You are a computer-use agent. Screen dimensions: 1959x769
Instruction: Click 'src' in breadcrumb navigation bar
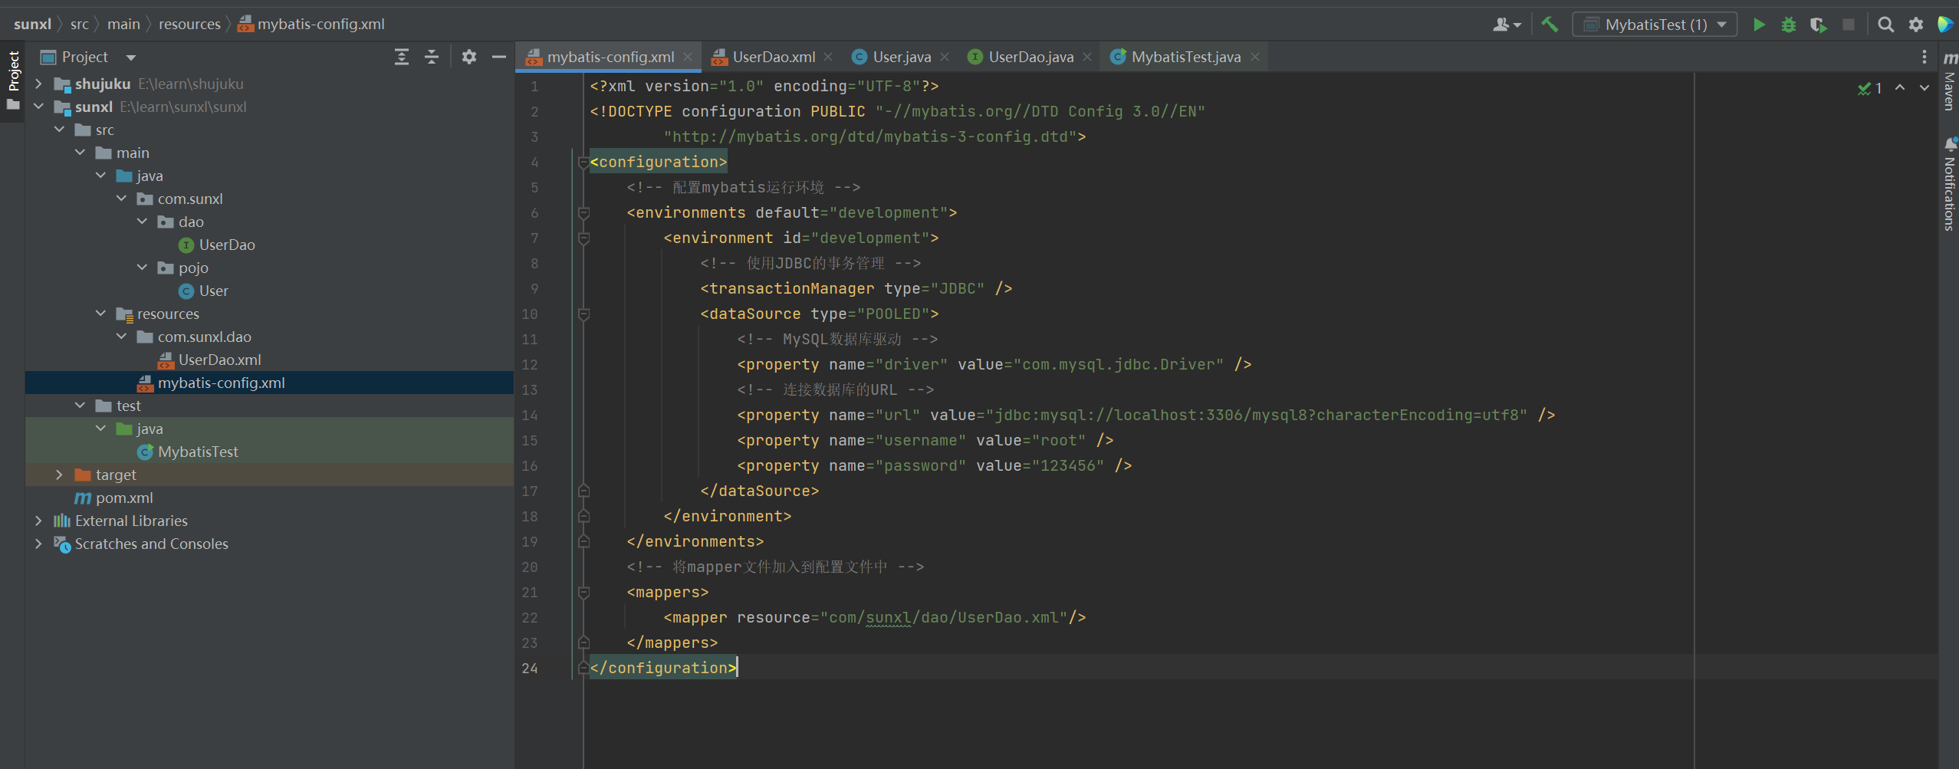tap(80, 25)
